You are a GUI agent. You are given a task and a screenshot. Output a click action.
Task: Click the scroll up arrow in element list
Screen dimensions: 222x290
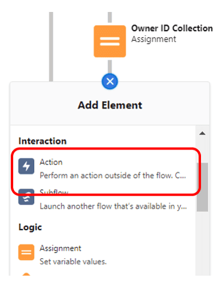(202, 133)
